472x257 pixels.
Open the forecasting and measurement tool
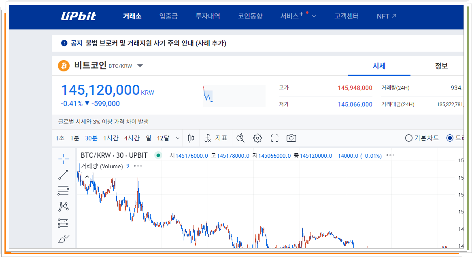click(x=63, y=223)
